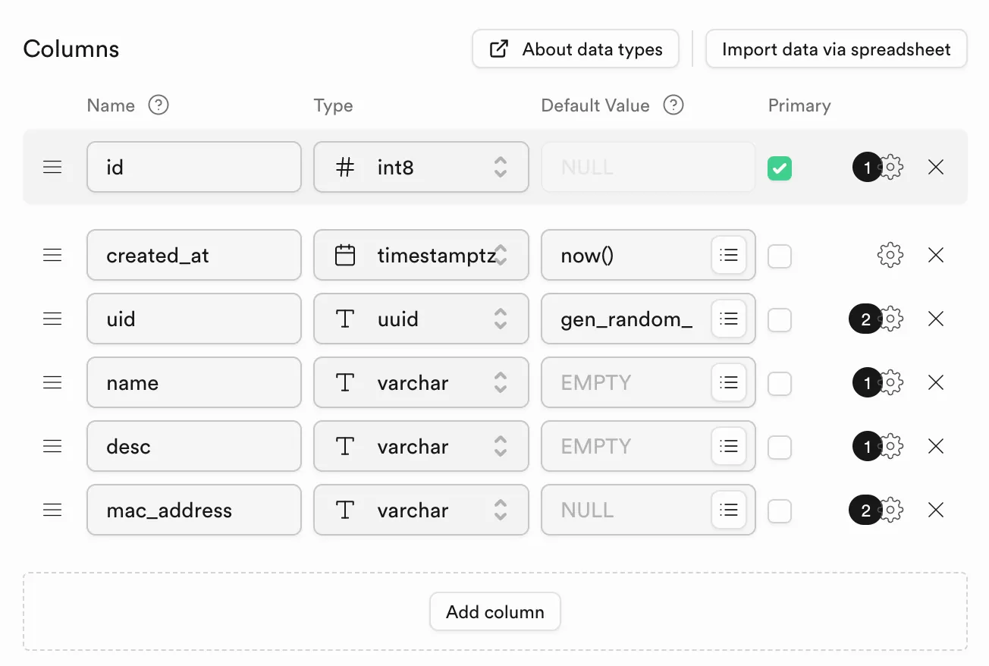Expand the timestamptz type selector
Viewport: 989px width, 666px height.
tap(421, 256)
